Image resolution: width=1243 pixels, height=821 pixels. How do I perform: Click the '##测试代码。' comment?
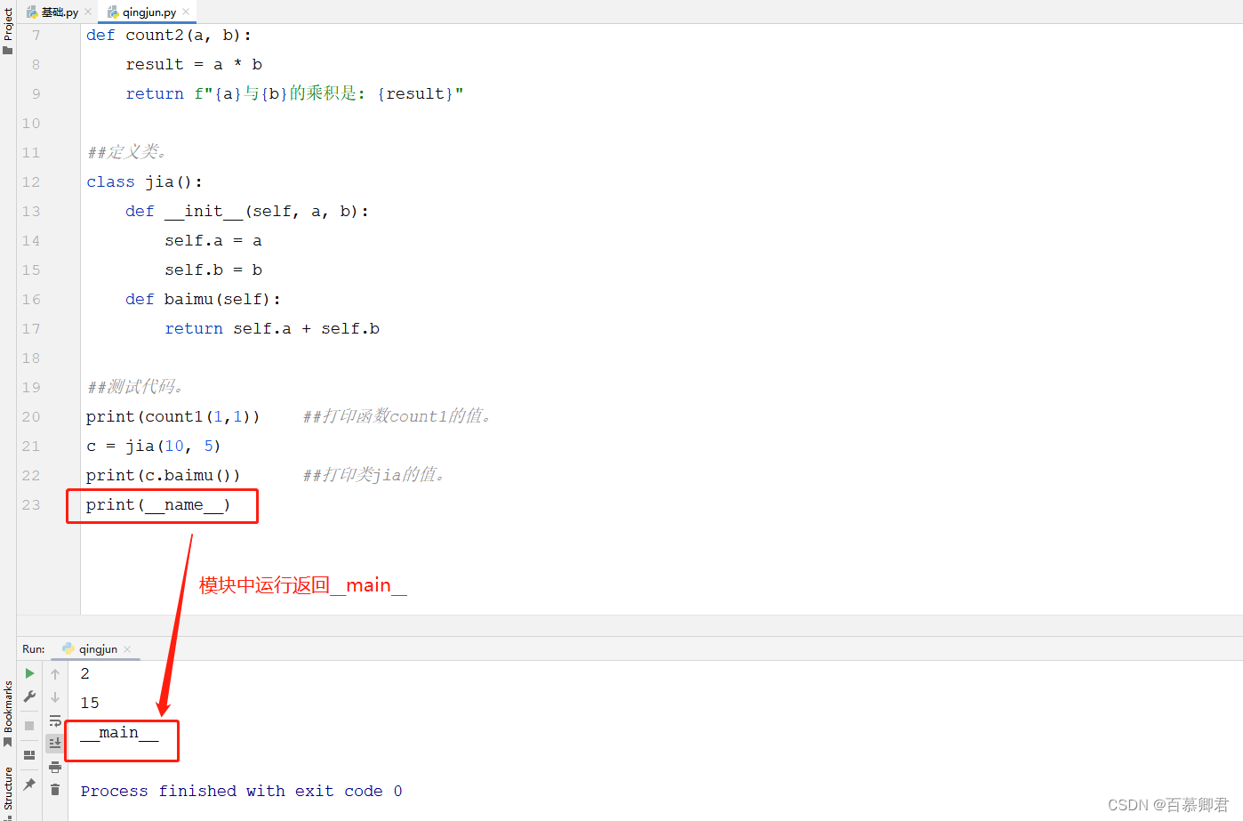coord(135,387)
